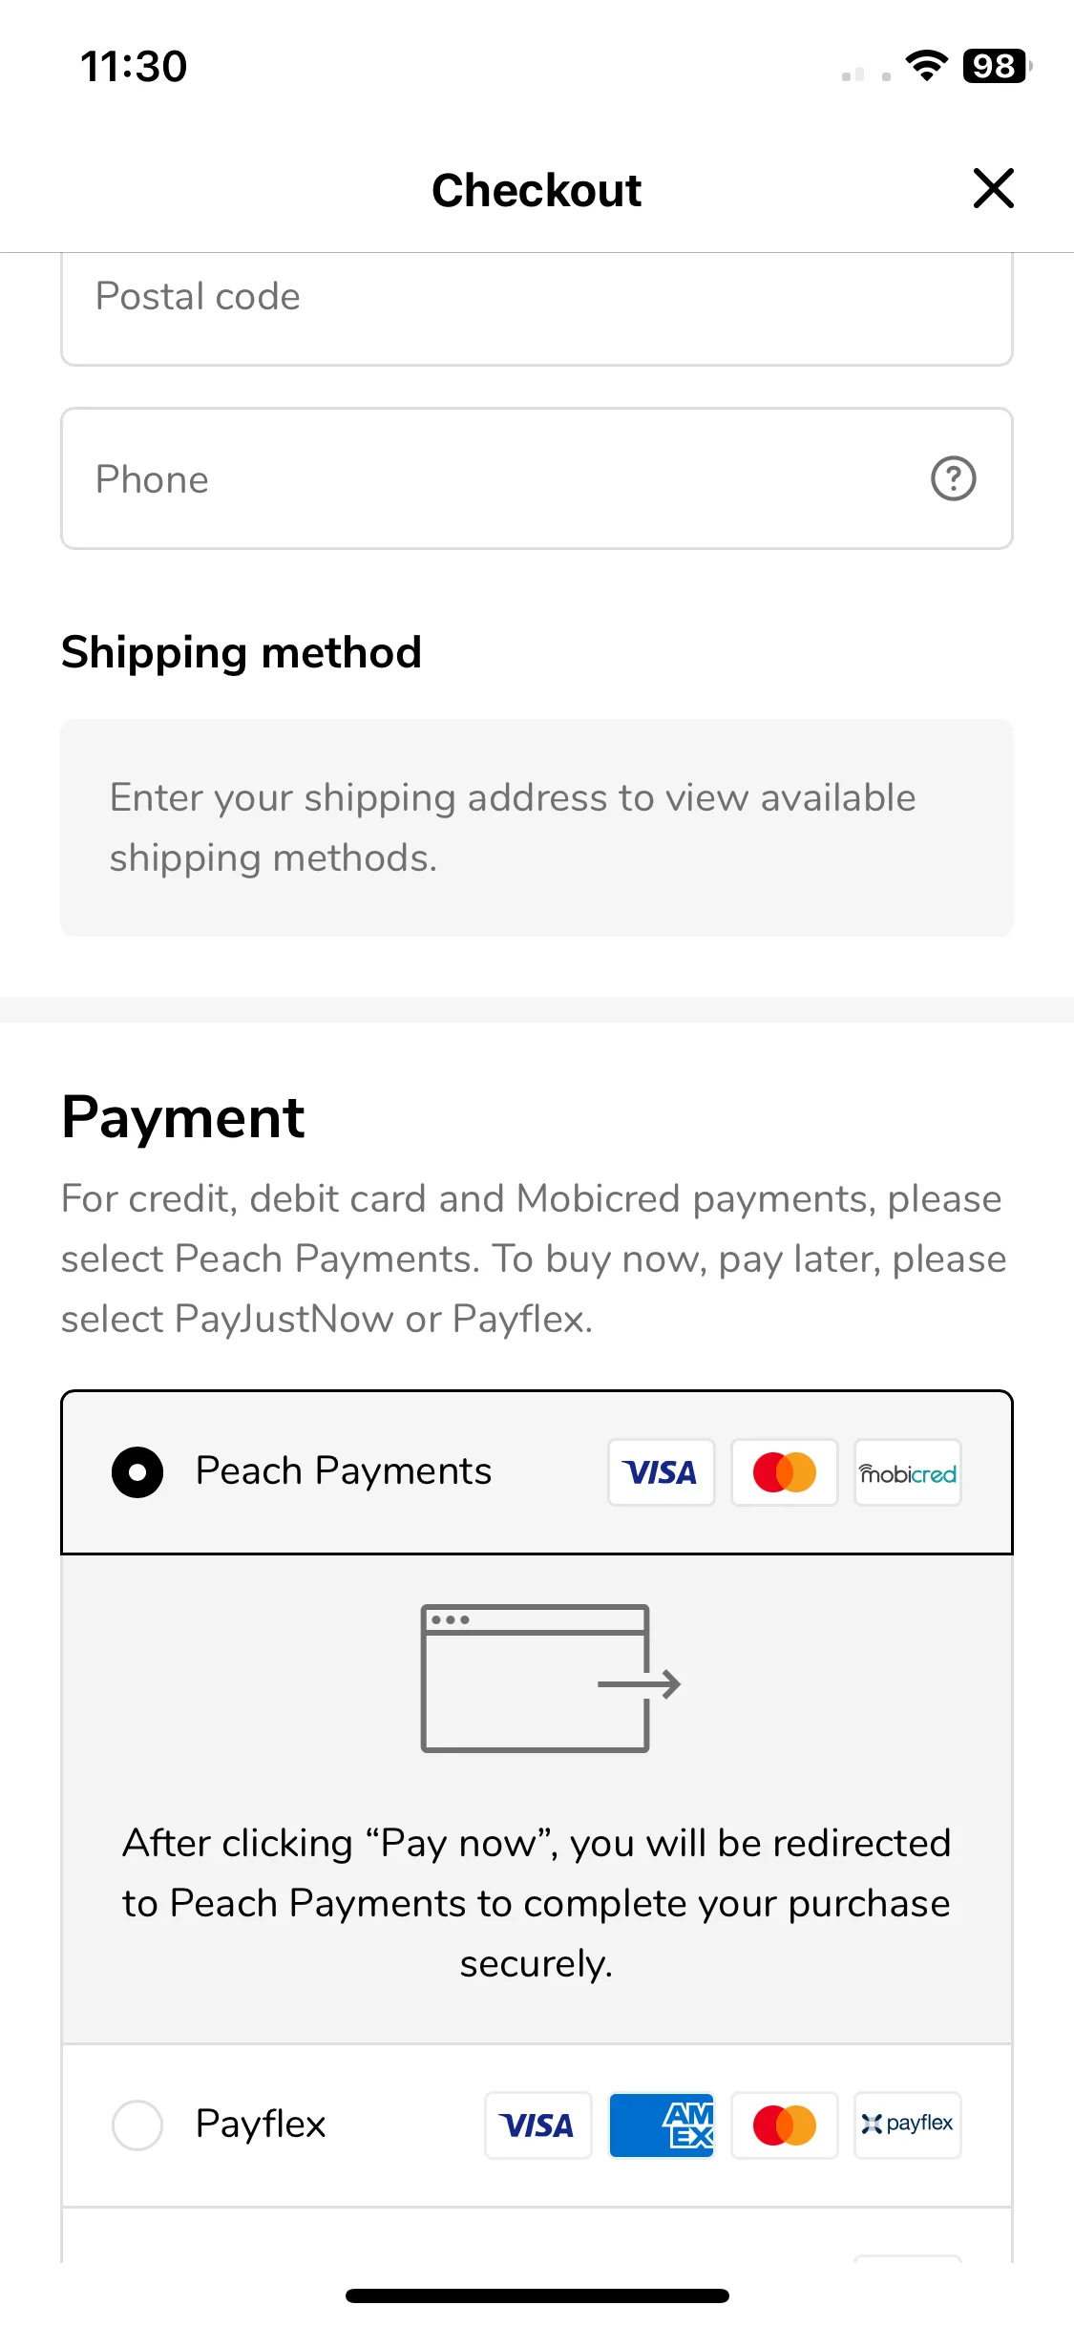Click the American Express logo in the Payflex row

661,2125
